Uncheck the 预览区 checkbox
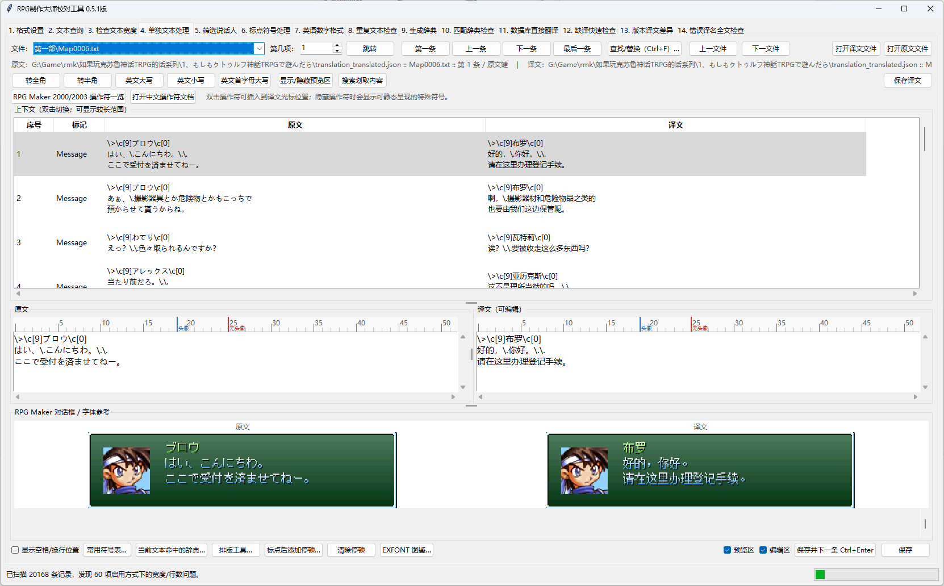944x586 pixels. tap(727, 550)
